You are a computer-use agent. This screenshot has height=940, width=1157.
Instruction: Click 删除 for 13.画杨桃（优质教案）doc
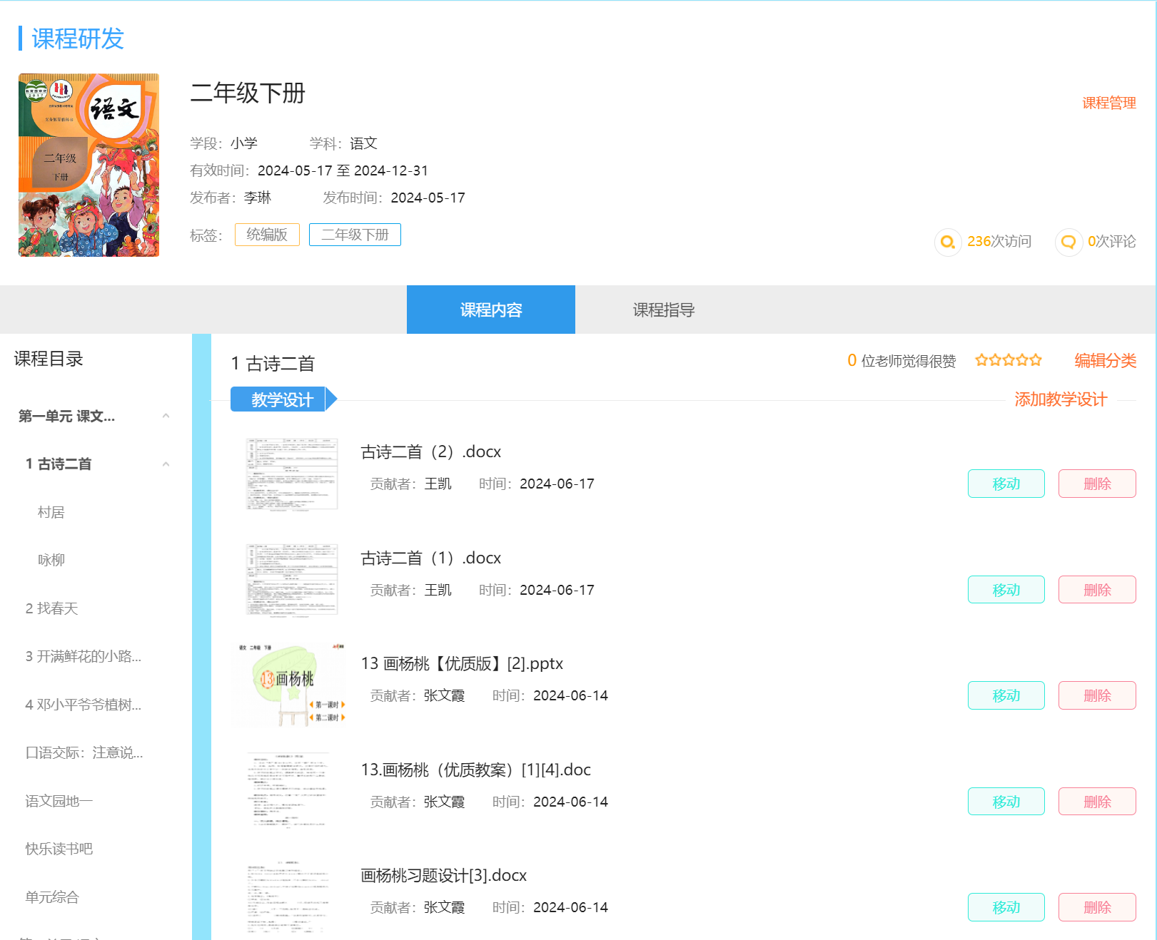coord(1097,802)
